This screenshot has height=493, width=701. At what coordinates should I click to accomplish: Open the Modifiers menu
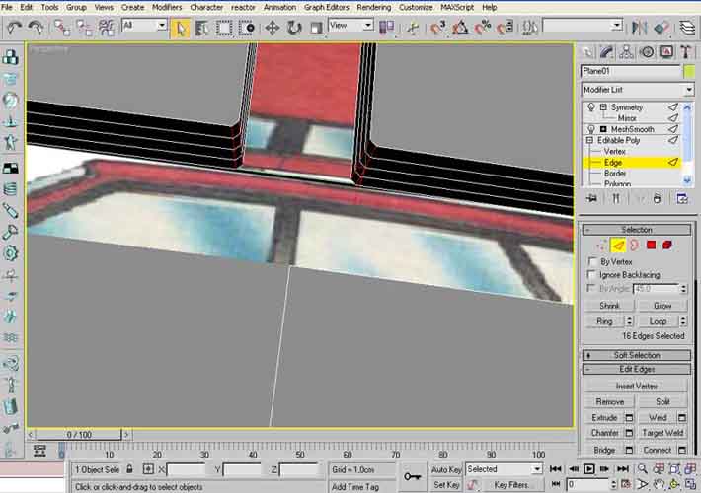(167, 7)
